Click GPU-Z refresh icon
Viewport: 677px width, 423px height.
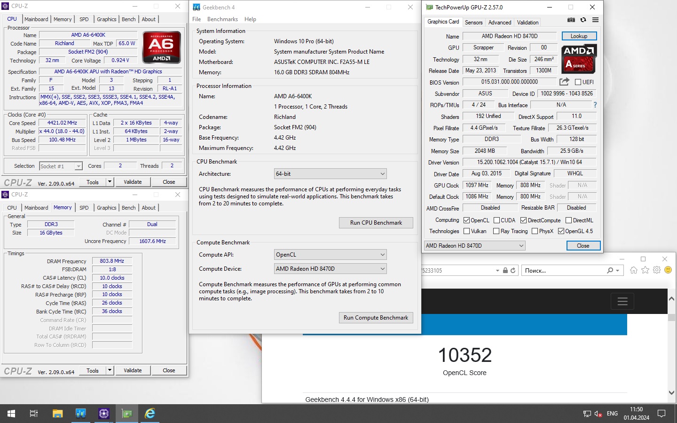583,20
